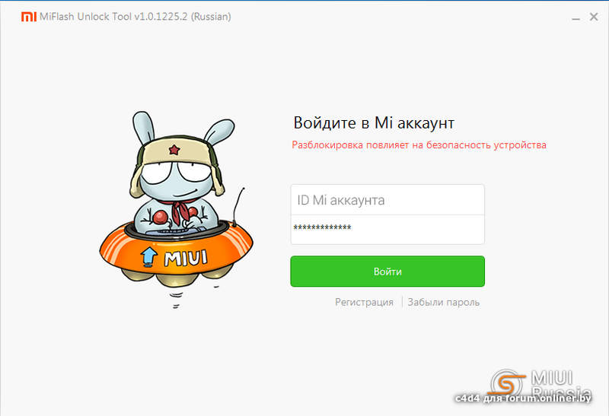The width and height of the screenshot is (609, 416).
Task: Click the red star on the bunny's hat
Action: (174, 149)
